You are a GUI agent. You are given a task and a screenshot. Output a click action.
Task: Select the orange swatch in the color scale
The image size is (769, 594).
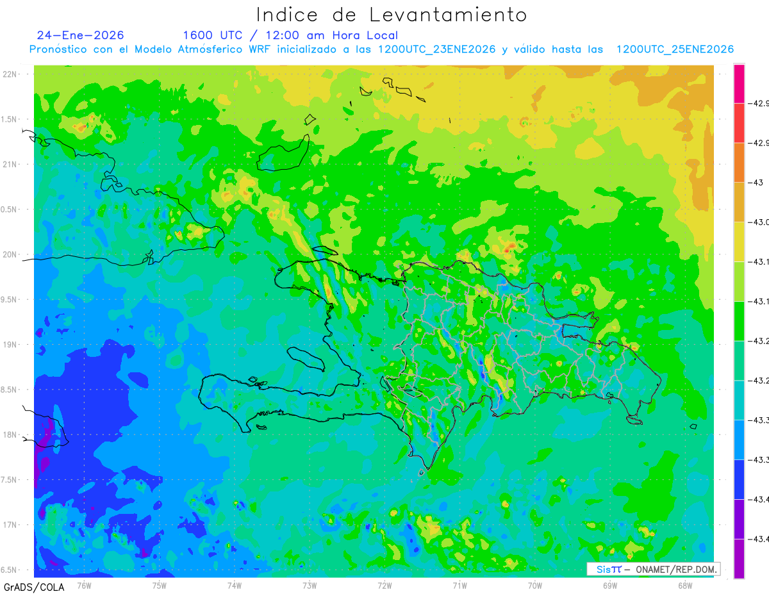coord(739,163)
